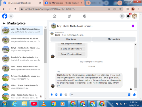Open the Chrome profile avatar
The image size is (142, 107).
pyautogui.click(x=133, y=9)
